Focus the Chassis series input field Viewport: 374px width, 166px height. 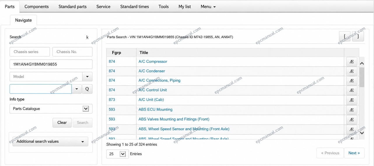pyautogui.click(x=30, y=52)
